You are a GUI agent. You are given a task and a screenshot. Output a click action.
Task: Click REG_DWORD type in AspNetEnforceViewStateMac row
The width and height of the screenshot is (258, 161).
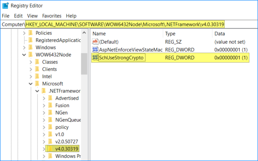coord(180,50)
